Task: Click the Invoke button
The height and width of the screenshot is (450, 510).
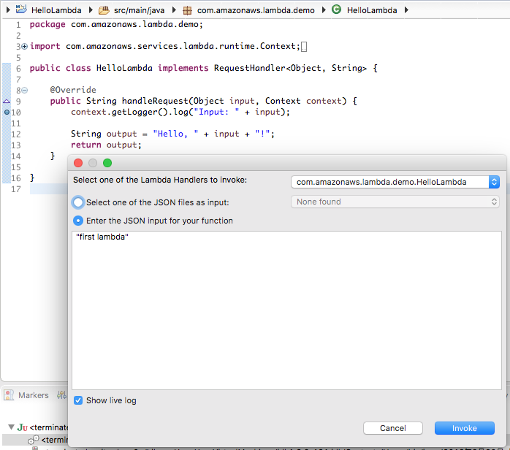Action: click(464, 428)
